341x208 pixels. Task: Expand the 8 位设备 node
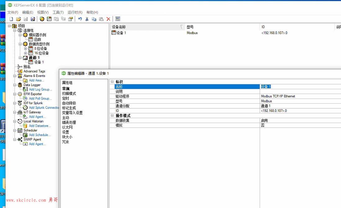click(25, 48)
